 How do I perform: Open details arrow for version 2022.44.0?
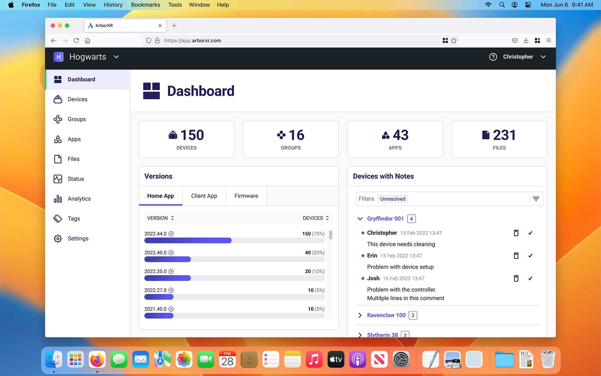(x=171, y=234)
